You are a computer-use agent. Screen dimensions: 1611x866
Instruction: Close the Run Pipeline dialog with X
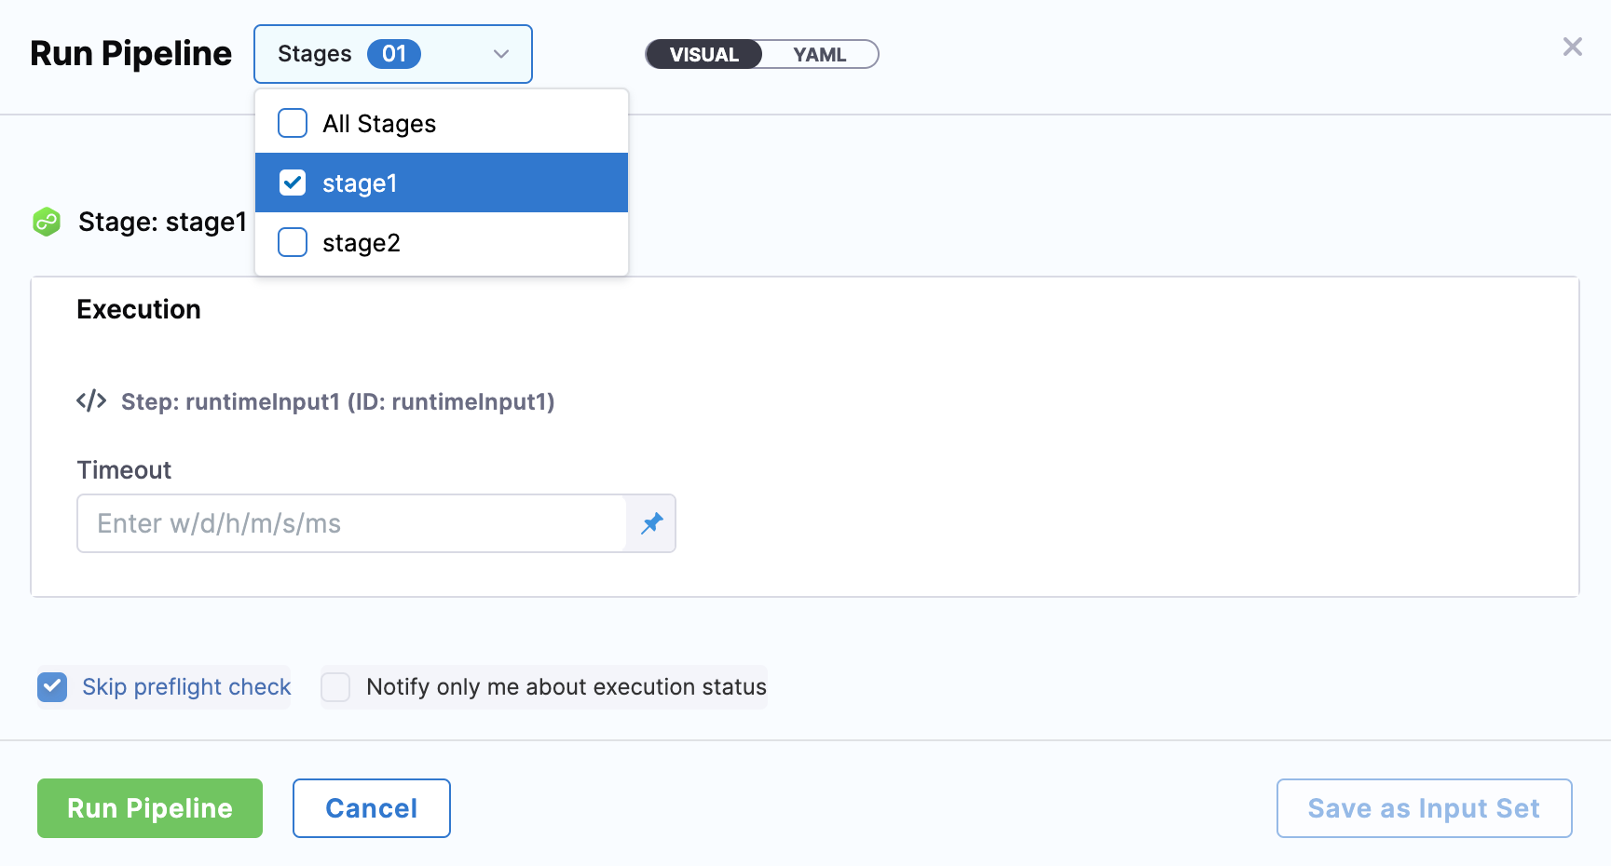pyautogui.click(x=1572, y=47)
